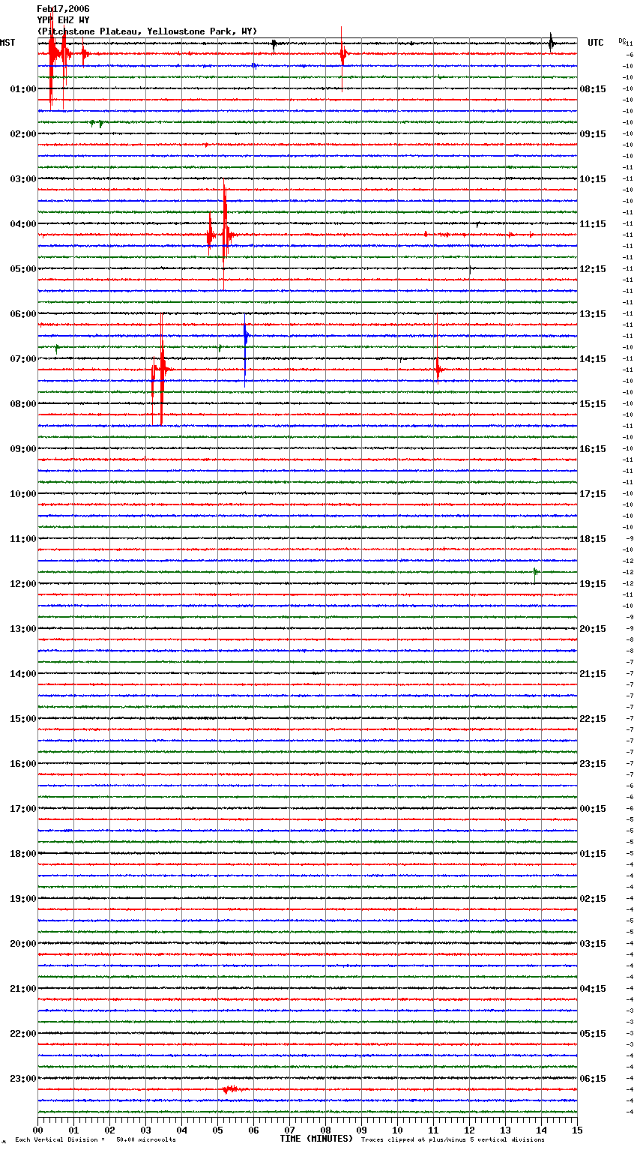Screen dimensions: 637x1150
Task: Select the 03:00 MST time label
Action: pyautogui.click(x=22, y=179)
